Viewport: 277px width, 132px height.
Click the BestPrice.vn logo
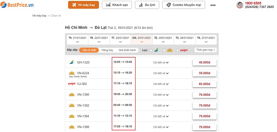point(17,5)
